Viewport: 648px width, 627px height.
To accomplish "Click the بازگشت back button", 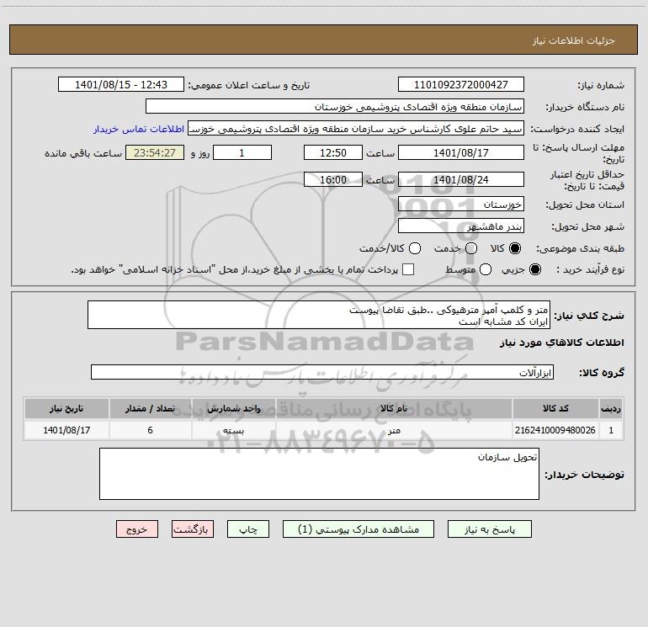I will (x=193, y=529).
